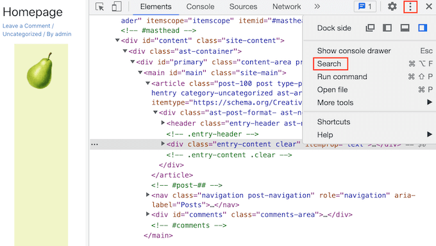Switch to the Network tab
This screenshot has width=436, height=246.
pyautogui.click(x=287, y=6)
